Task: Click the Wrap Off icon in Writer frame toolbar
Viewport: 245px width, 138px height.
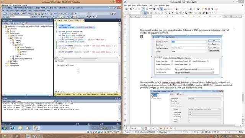Action: coord(145,13)
